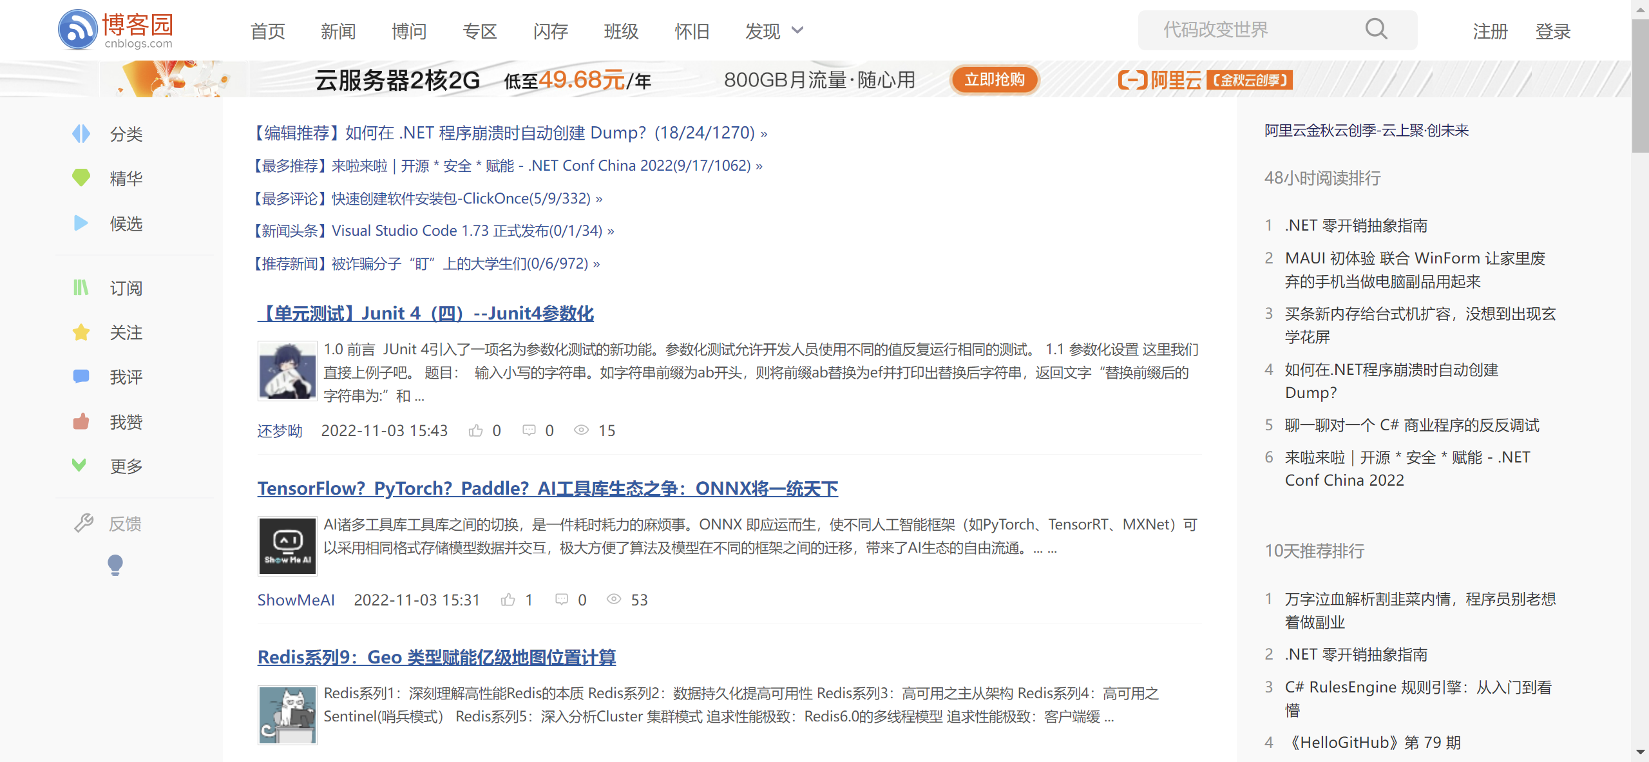Like the TensorFlow ONNX post
Image resolution: width=1649 pixels, height=762 pixels.
[x=508, y=600]
